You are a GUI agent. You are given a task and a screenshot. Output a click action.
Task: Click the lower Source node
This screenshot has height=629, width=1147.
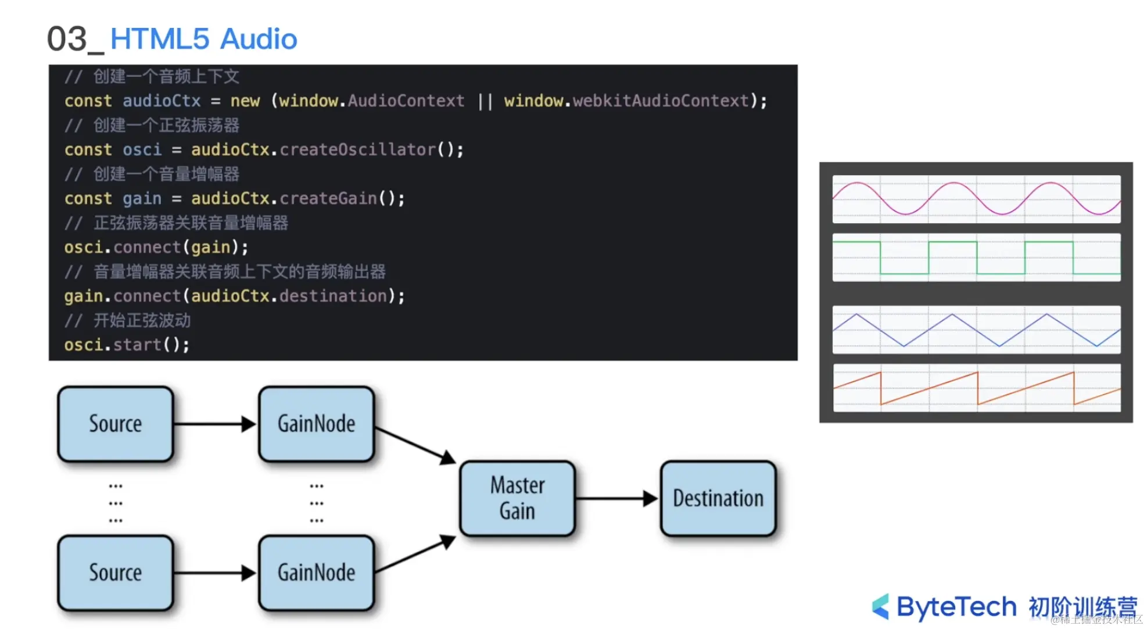pos(115,573)
